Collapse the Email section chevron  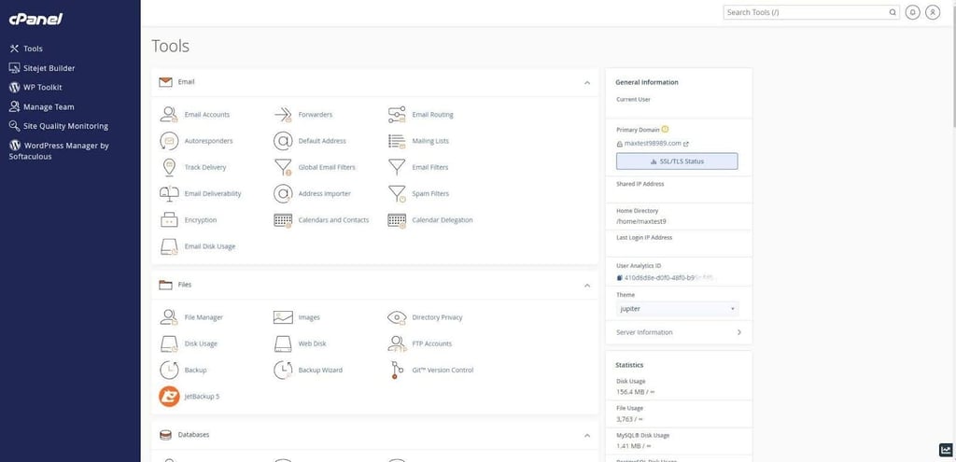click(587, 82)
